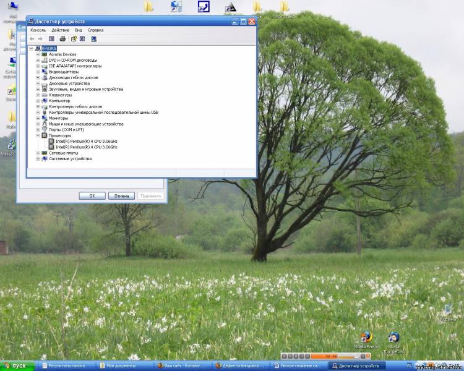Click the Forward arrow in Device Manager toolbar
This screenshot has height=371, width=464.
coord(40,39)
